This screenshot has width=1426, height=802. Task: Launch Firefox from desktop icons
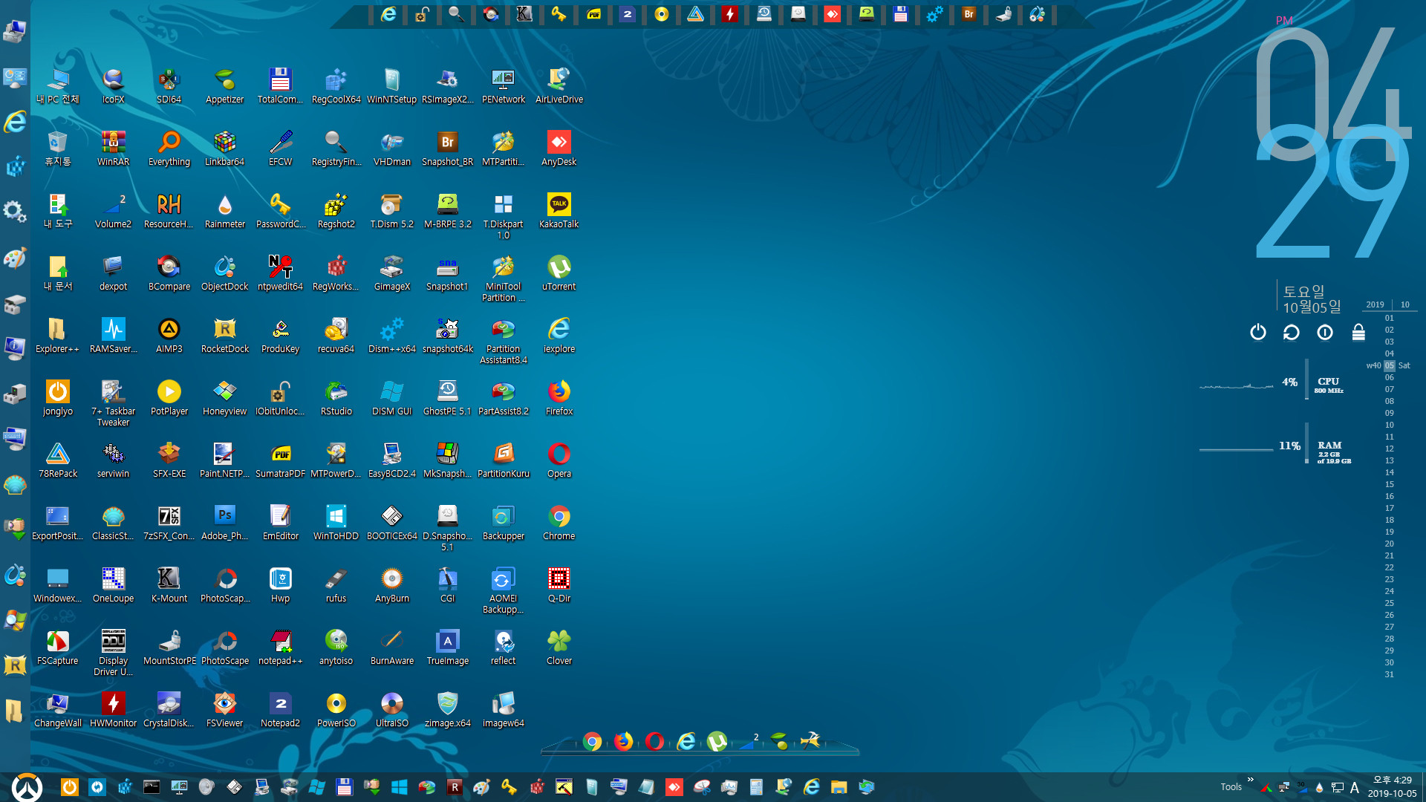[559, 397]
